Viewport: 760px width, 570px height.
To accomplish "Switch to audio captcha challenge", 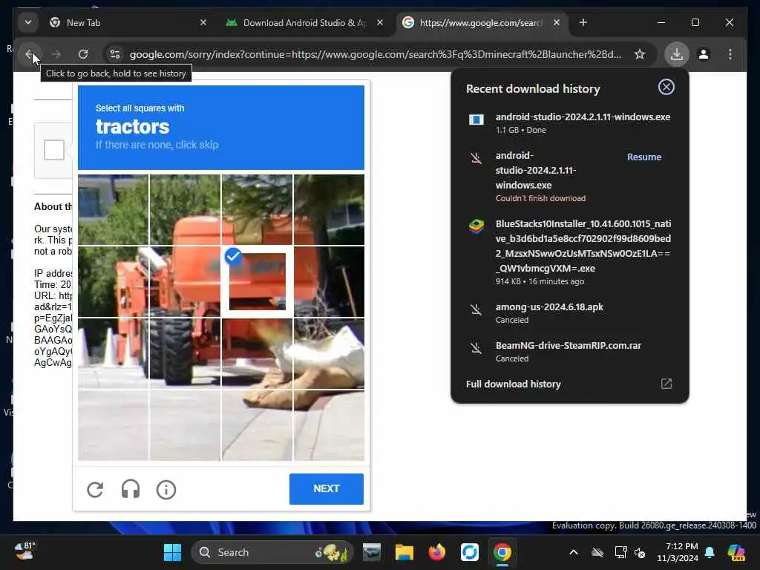I will click(131, 490).
